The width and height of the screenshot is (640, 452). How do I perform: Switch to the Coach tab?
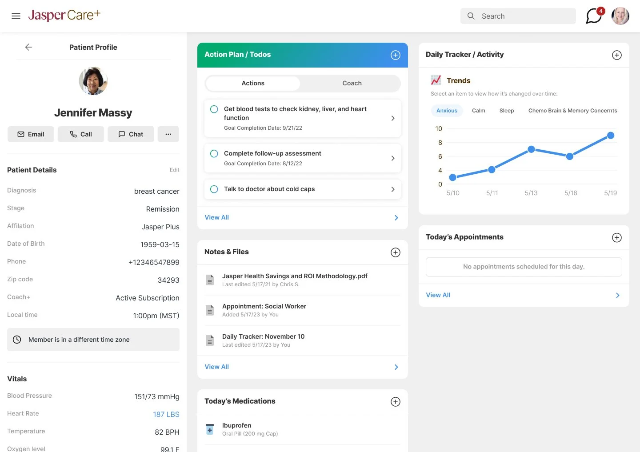click(x=352, y=83)
